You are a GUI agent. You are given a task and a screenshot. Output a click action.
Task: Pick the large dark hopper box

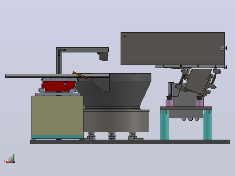point(173,48)
